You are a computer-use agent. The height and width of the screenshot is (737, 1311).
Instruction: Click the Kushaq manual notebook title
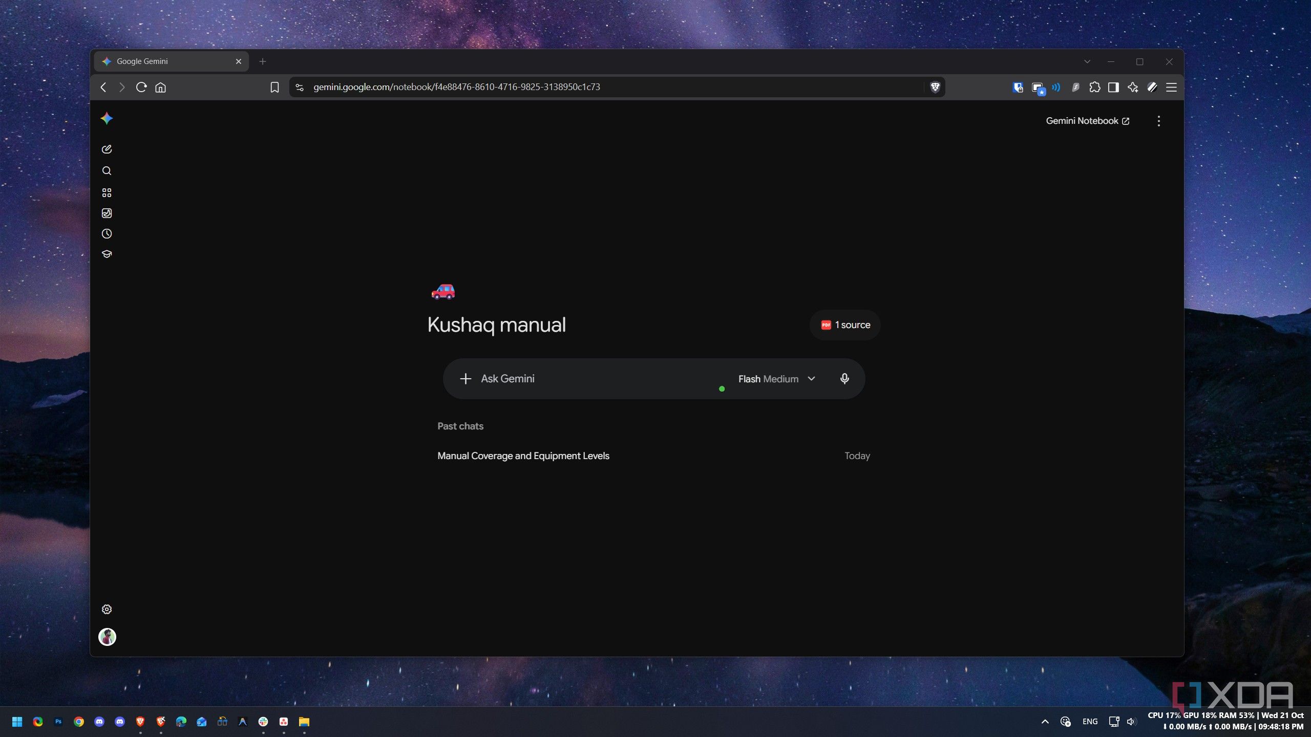497,326
